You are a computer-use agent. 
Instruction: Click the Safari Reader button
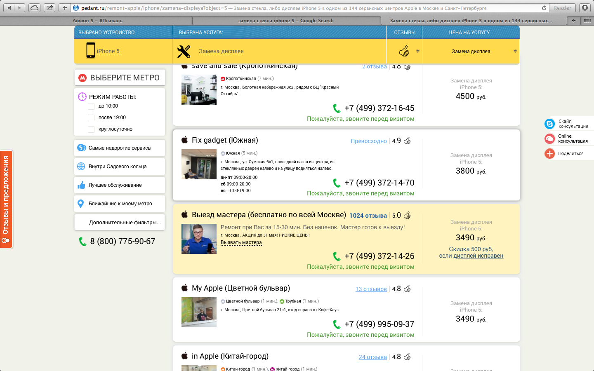point(563,8)
